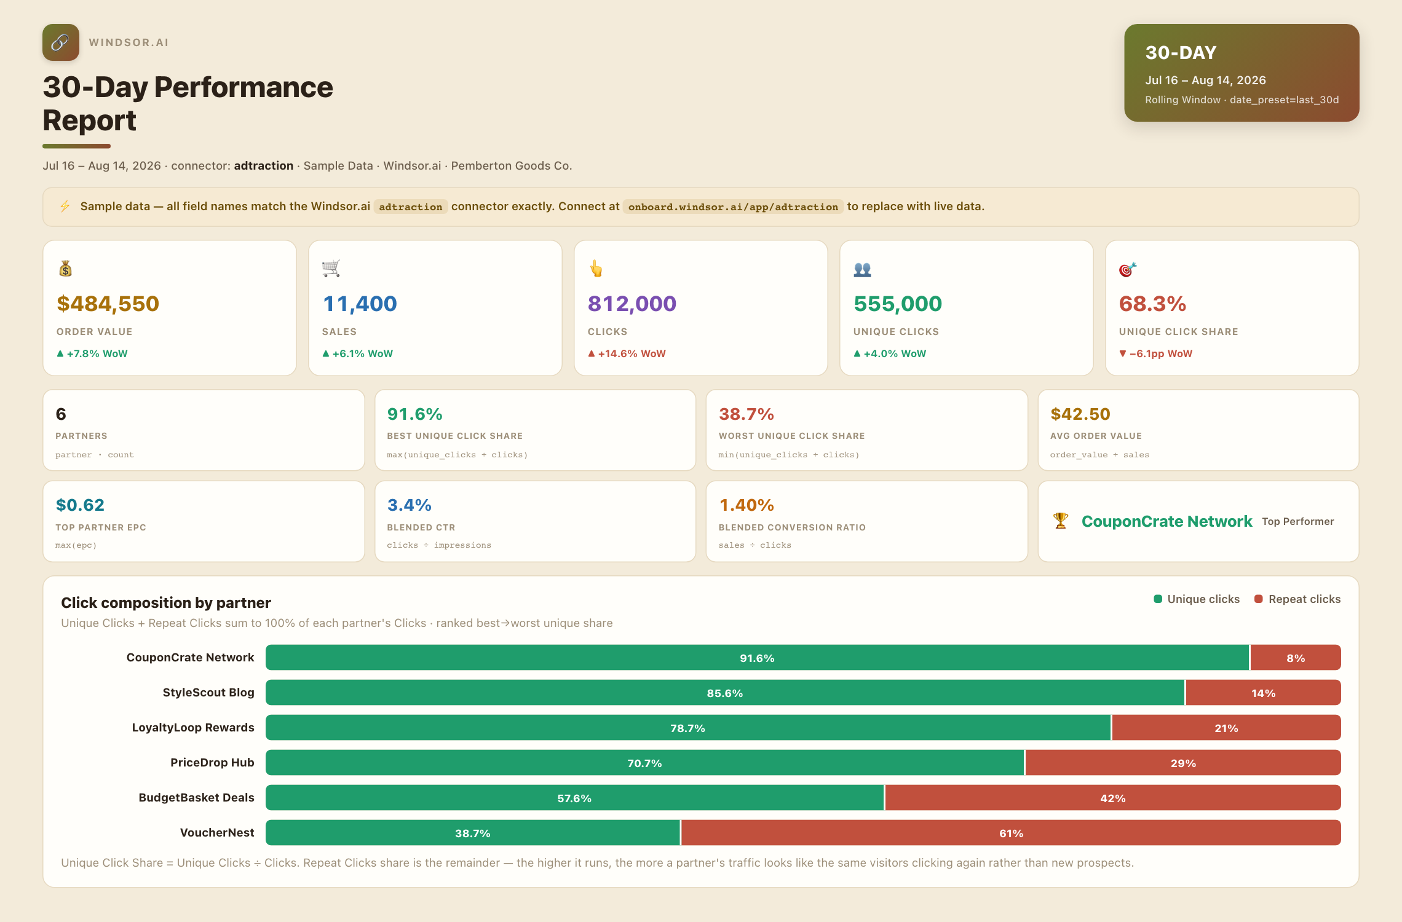Click the $42.50 Avg Order Value figure
Viewport: 1402px width, 922px height.
pos(1080,414)
